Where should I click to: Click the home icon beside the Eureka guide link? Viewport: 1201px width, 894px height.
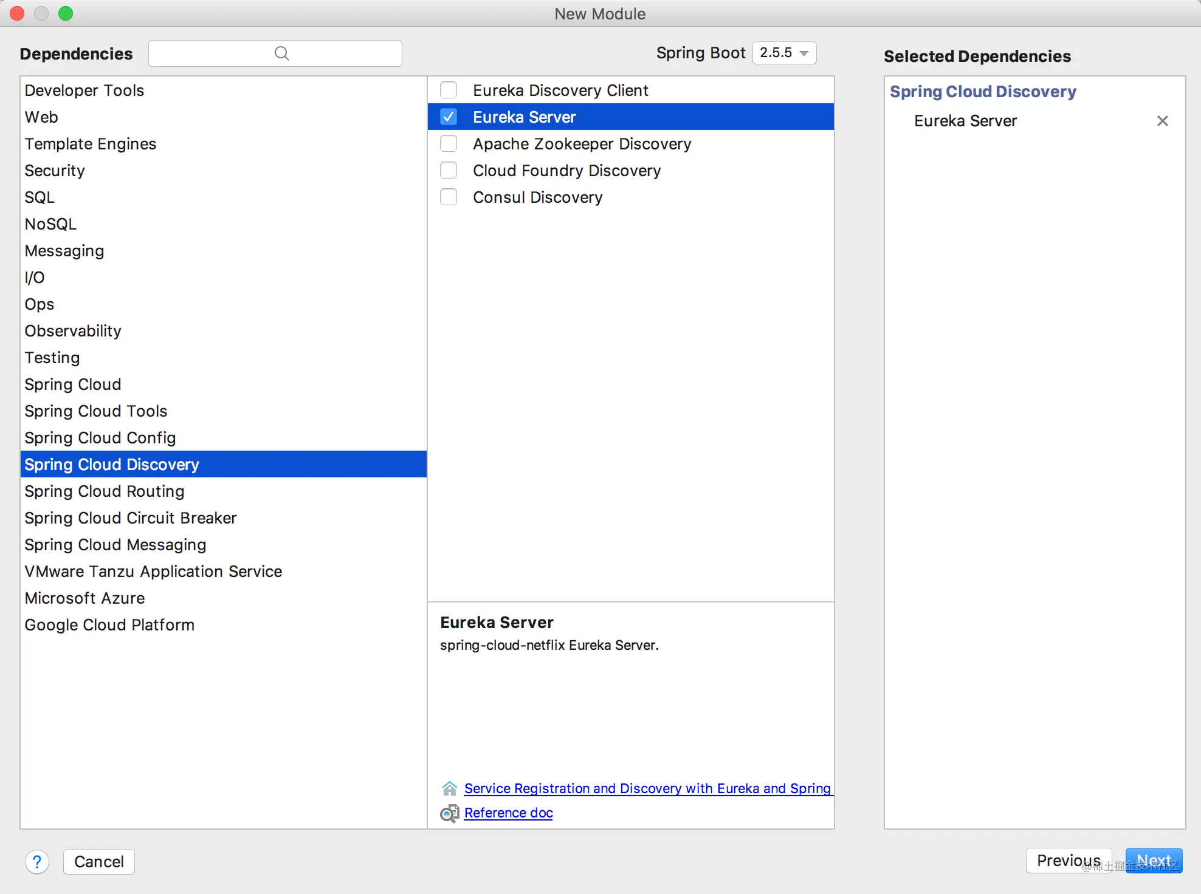pyautogui.click(x=449, y=788)
